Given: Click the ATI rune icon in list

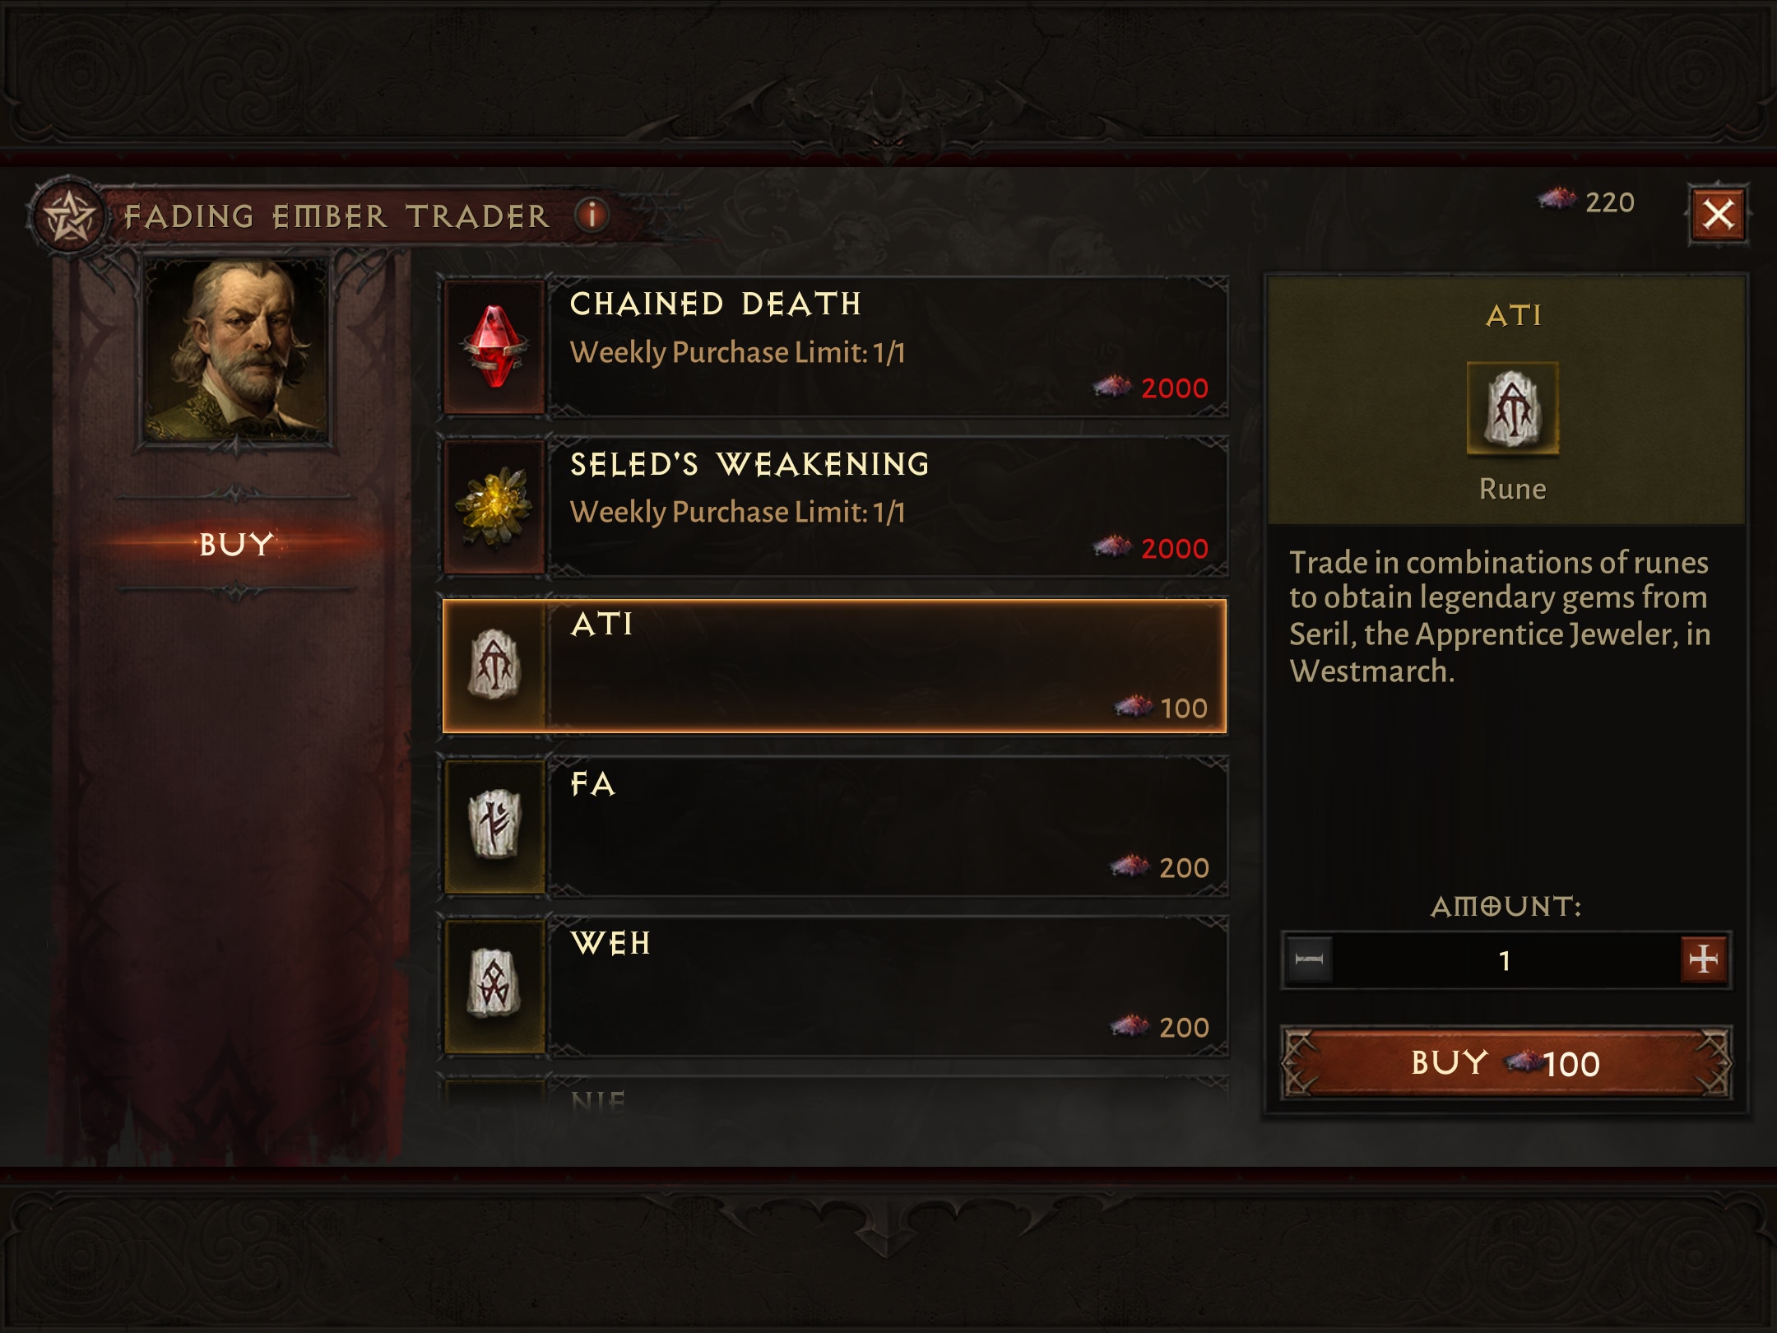Looking at the screenshot, I should tap(494, 666).
